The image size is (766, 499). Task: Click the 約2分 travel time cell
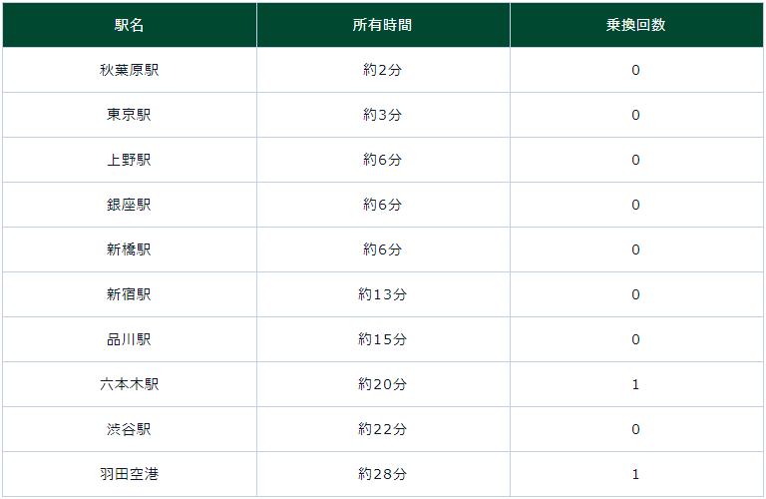click(382, 70)
